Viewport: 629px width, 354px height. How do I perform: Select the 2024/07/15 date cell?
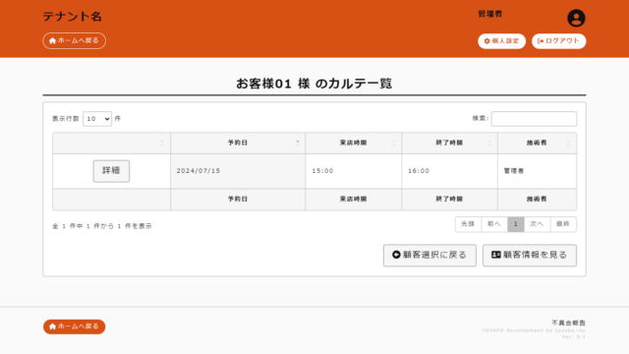pos(238,171)
